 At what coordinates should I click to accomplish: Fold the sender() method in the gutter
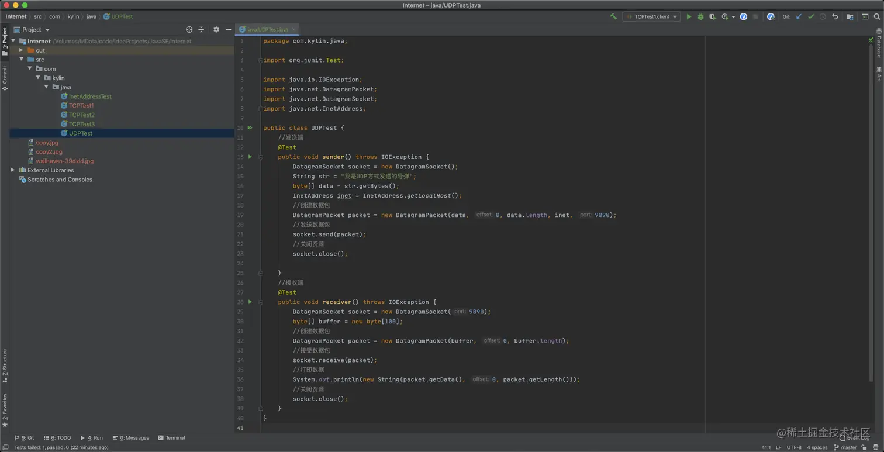261,157
